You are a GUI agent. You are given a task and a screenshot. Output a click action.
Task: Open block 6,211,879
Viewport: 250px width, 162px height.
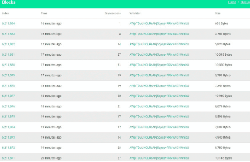point(8,75)
